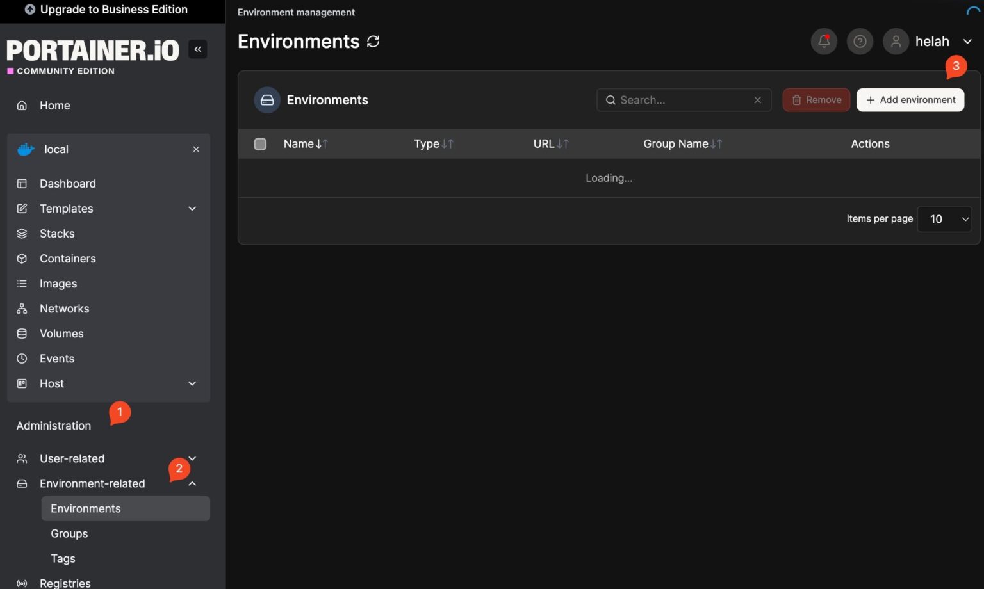Screen dimensions: 984x589
Task: Click the Add environment button
Action: (x=910, y=100)
